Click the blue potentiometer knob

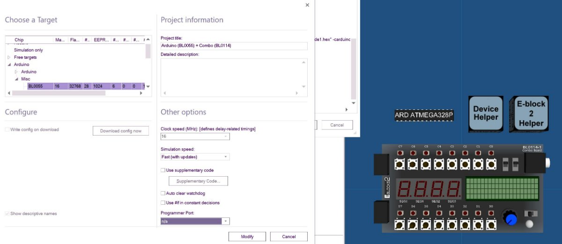(x=511, y=218)
